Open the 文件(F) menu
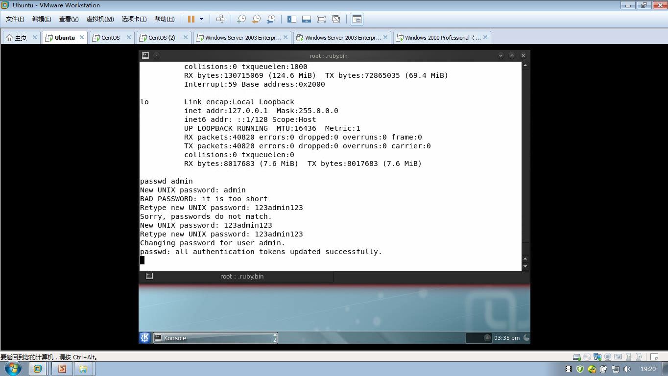Viewport: 668px width, 376px height. pos(15,19)
